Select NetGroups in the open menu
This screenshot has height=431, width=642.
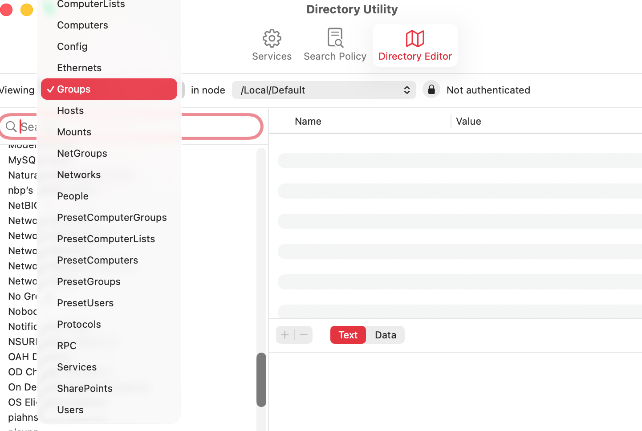tap(82, 153)
